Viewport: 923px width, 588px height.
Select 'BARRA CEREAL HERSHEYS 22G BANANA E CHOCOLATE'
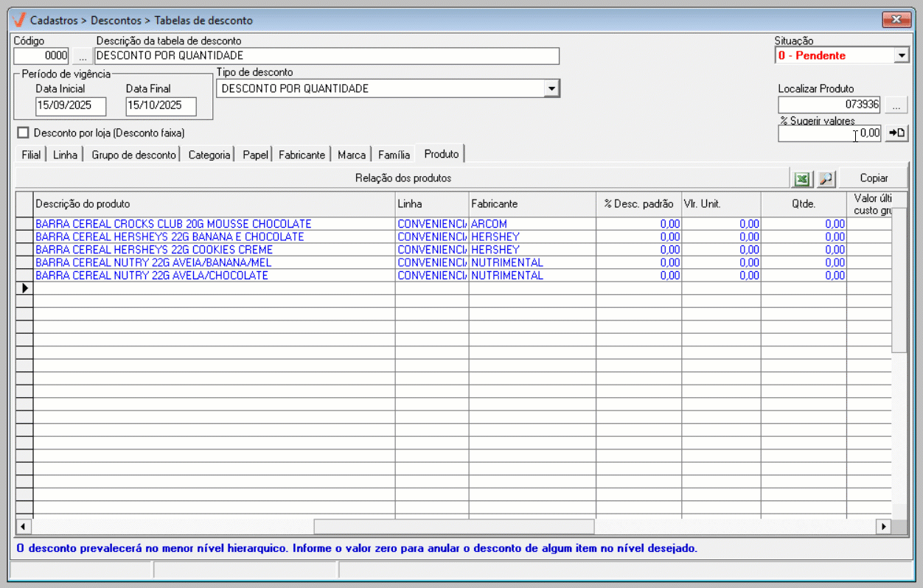pyautogui.click(x=214, y=237)
